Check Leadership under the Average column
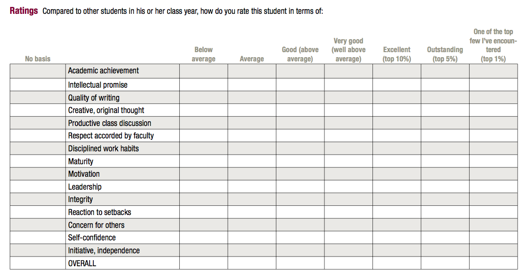 pos(252,186)
